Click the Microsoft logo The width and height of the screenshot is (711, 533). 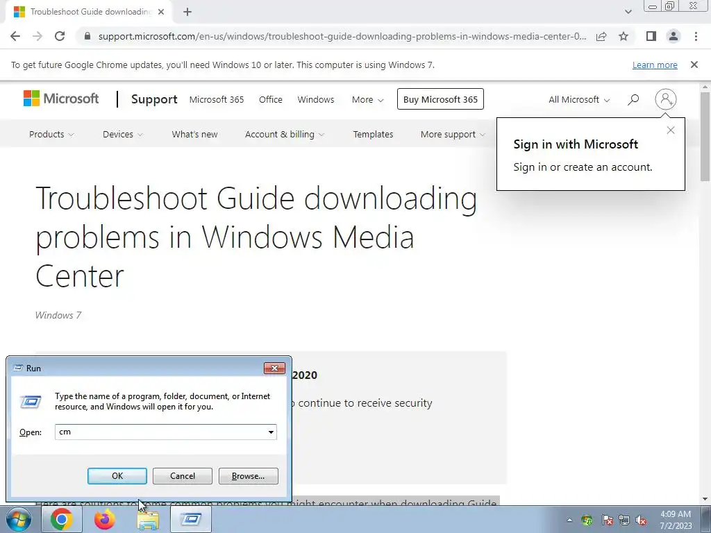tap(61, 99)
